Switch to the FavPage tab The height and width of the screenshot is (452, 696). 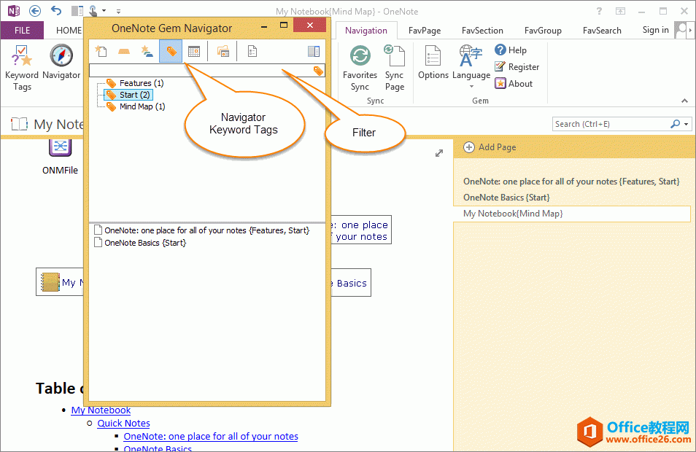click(x=425, y=31)
